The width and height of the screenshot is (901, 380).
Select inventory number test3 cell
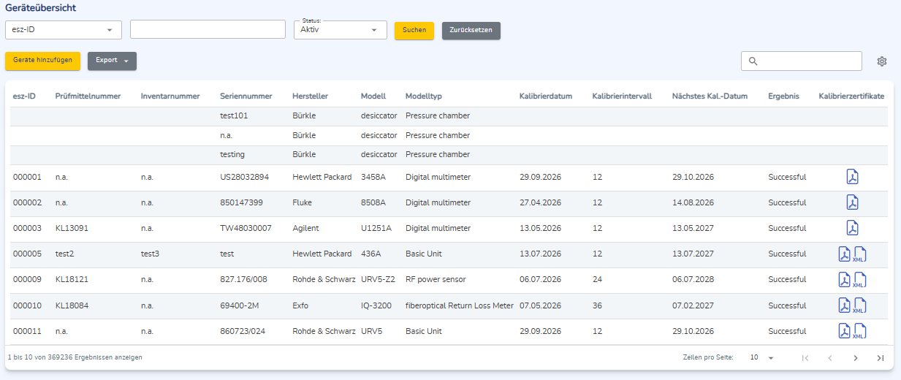[x=150, y=254]
